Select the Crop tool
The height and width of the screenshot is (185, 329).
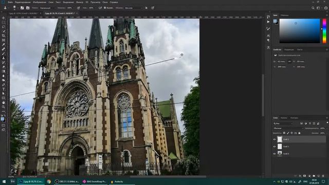[x=4, y=35]
